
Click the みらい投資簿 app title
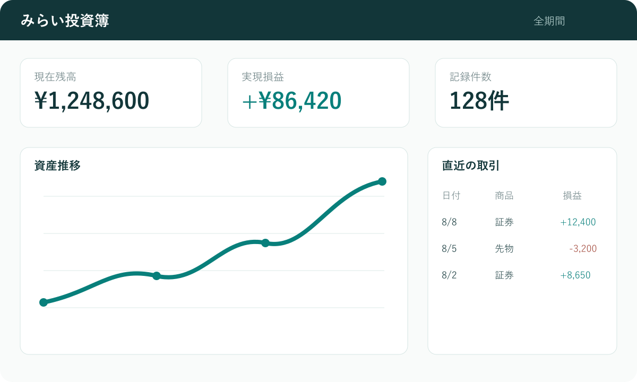(x=65, y=21)
